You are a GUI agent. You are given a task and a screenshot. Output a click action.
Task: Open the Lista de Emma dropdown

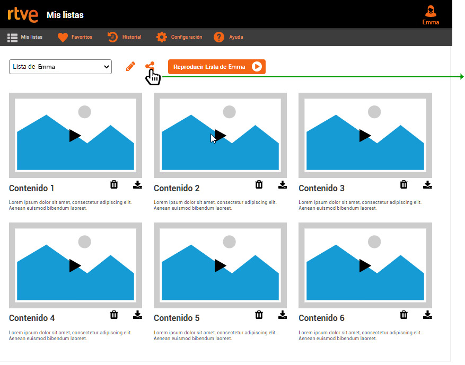click(60, 67)
